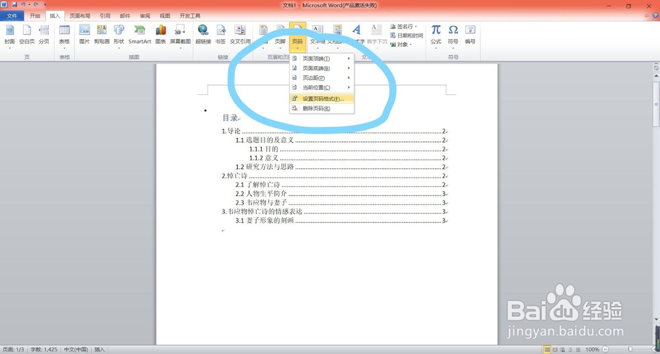Toggle the ruler button above the scrollbar
660x354 pixels.
tap(656, 67)
